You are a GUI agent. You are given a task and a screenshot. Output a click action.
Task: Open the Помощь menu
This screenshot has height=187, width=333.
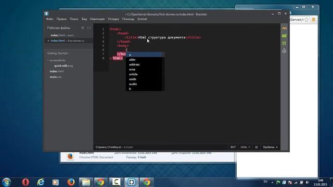pyautogui.click(x=128, y=19)
